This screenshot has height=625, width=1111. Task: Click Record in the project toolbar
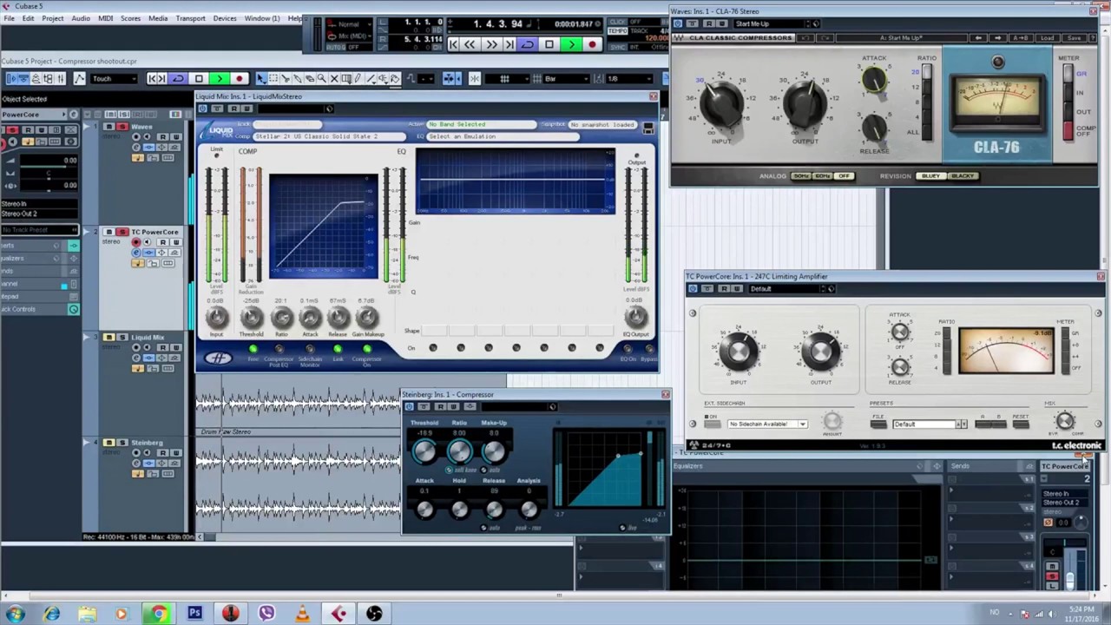(x=240, y=79)
